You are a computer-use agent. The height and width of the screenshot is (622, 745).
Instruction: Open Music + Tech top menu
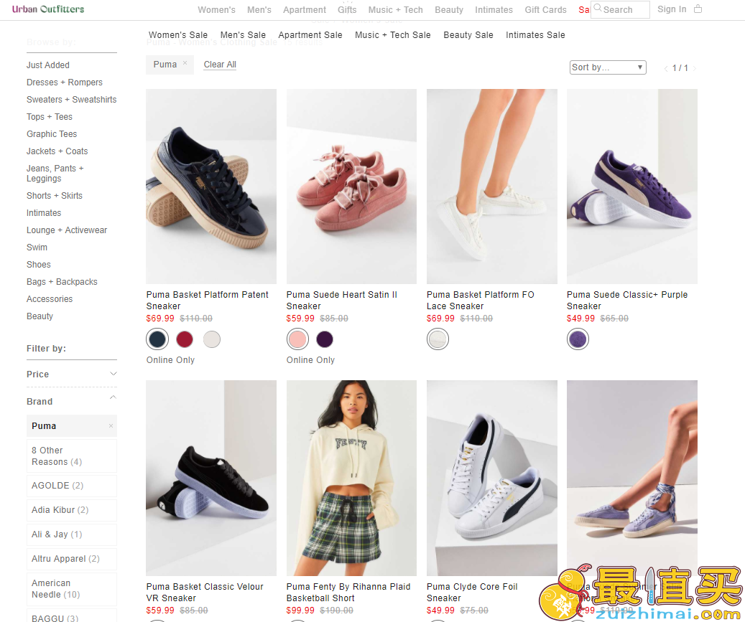click(396, 10)
